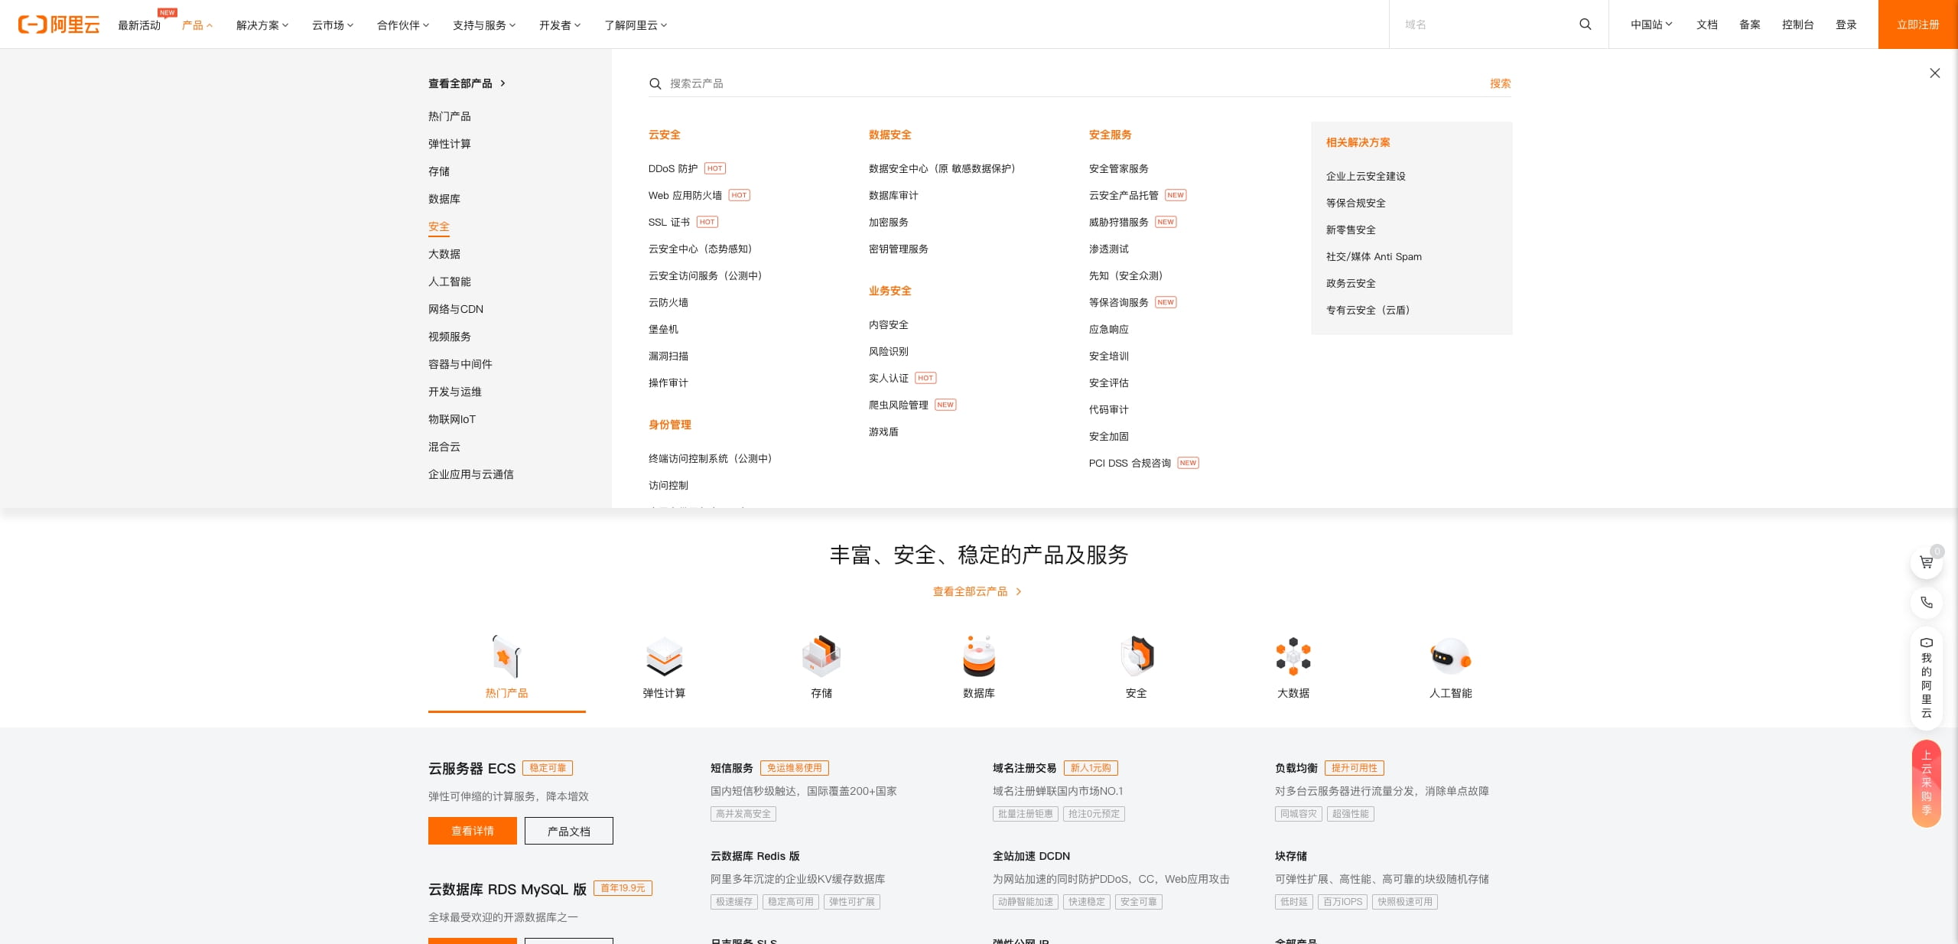The image size is (1958, 944).
Task: Open 域名注册交易 product title
Action: [x=1025, y=768]
